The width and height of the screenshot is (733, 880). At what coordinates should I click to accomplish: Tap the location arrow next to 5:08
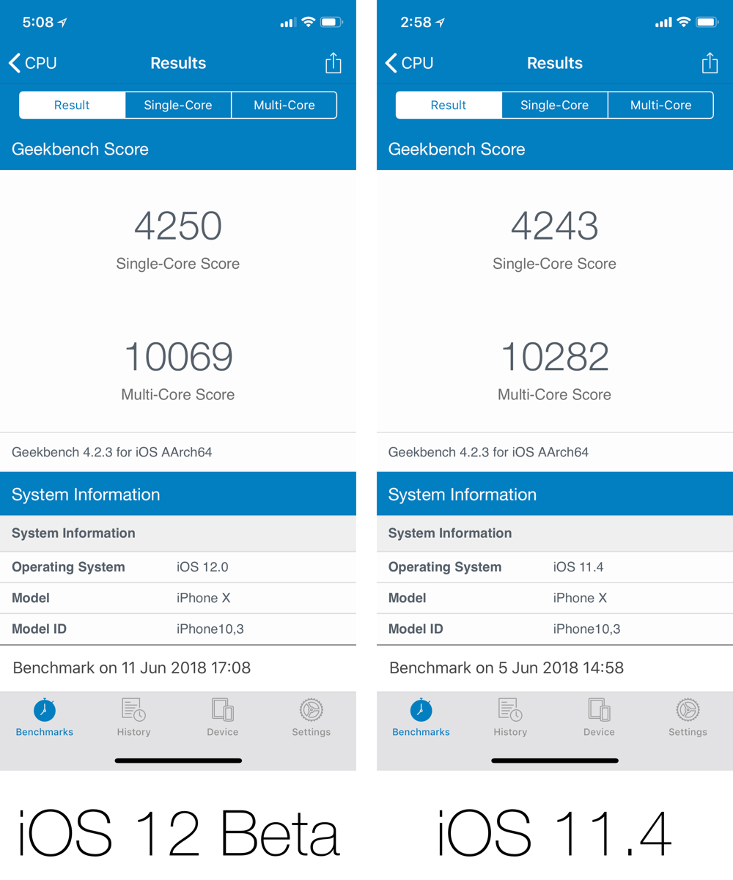(63, 23)
